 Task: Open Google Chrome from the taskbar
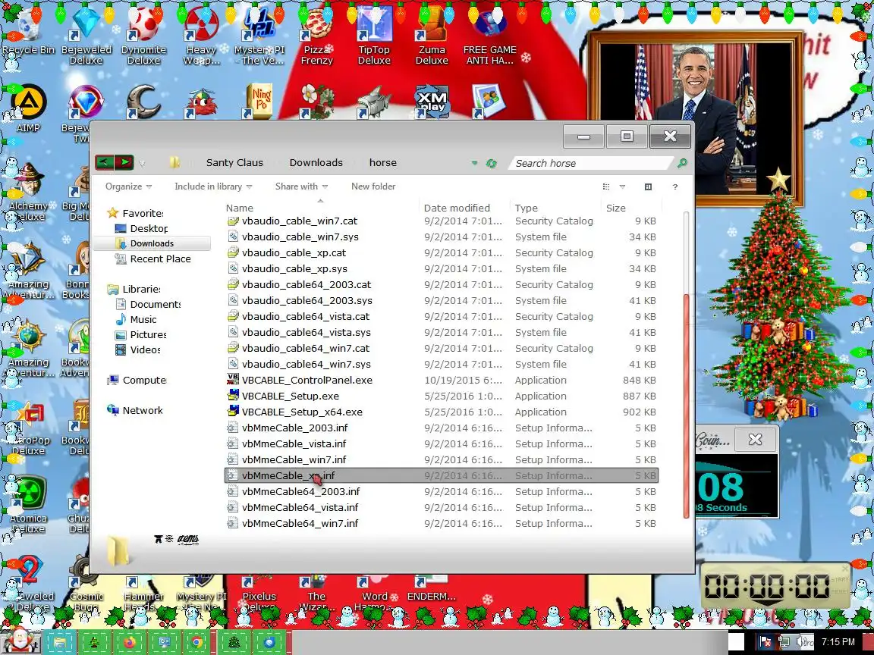click(x=196, y=642)
